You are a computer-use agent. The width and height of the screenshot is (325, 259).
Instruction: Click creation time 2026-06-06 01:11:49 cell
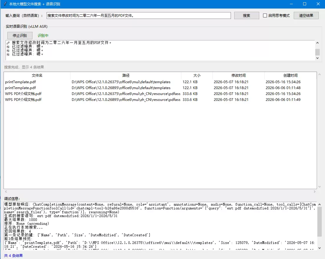283,99
